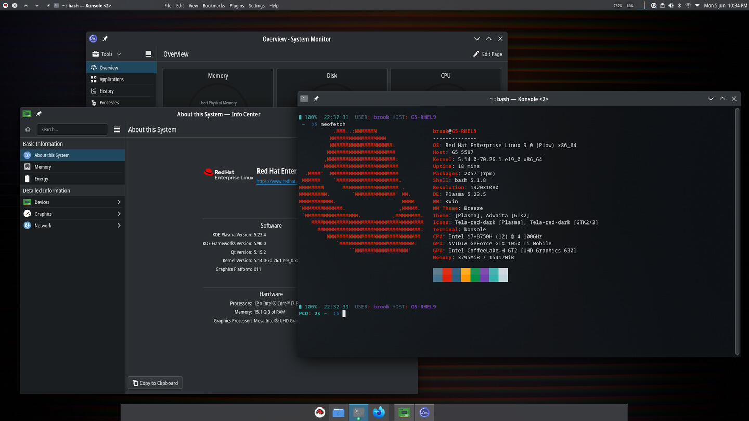Select the Memory entry in Info Center sidebar

[x=72, y=167]
